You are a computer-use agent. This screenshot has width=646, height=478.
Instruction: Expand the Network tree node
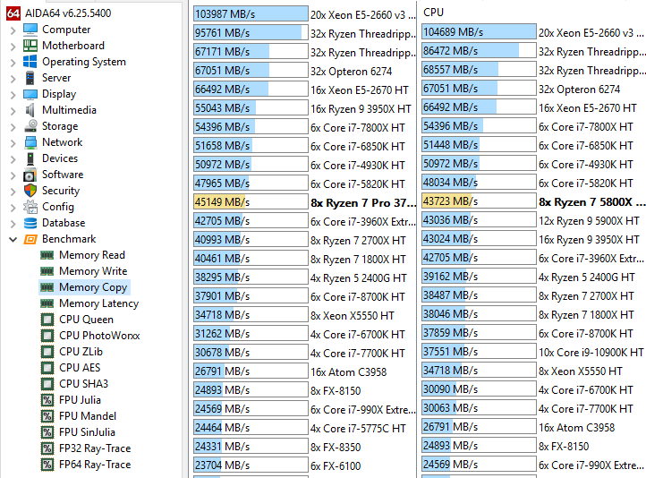pos(13,142)
